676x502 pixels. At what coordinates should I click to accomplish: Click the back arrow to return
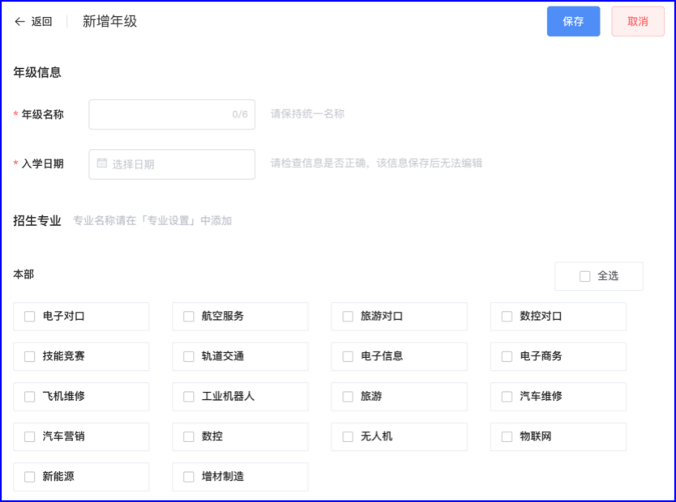pyautogui.click(x=19, y=21)
